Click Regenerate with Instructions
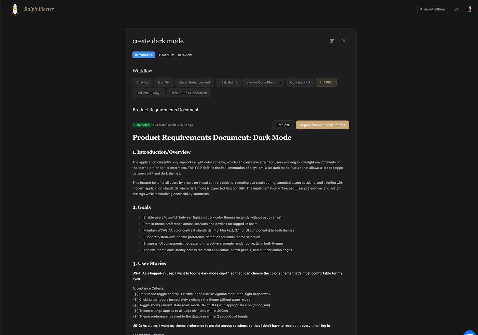Image resolution: width=478 pixels, height=335 pixels. pyautogui.click(x=322, y=125)
